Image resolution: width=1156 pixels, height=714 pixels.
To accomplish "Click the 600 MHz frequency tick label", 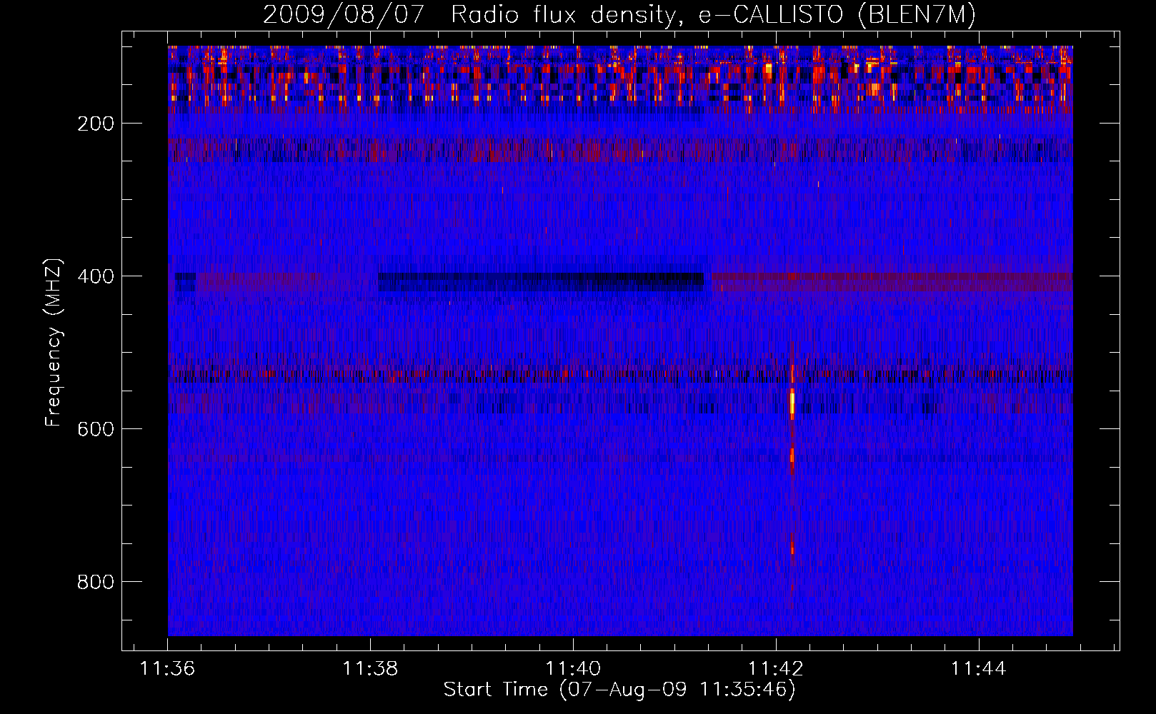I will (96, 429).
